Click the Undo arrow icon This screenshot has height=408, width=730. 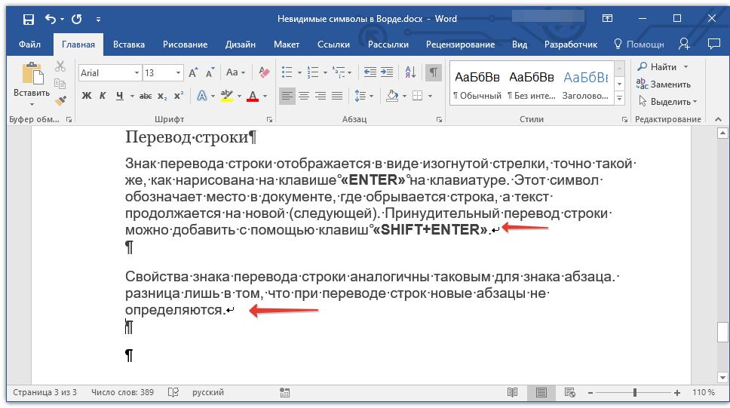[x=51, y=19]
